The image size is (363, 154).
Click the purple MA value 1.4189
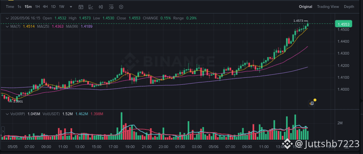click(x=87, y=27)
